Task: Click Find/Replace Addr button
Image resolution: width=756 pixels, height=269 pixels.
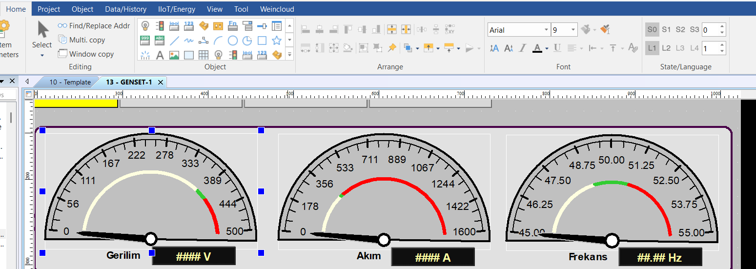Action: 94,26
